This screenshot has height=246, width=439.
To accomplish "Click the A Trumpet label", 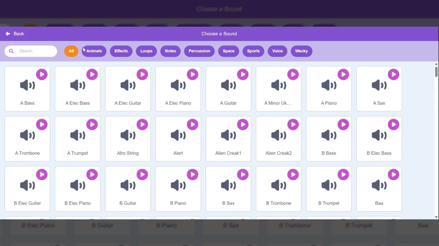I will 78,153.
